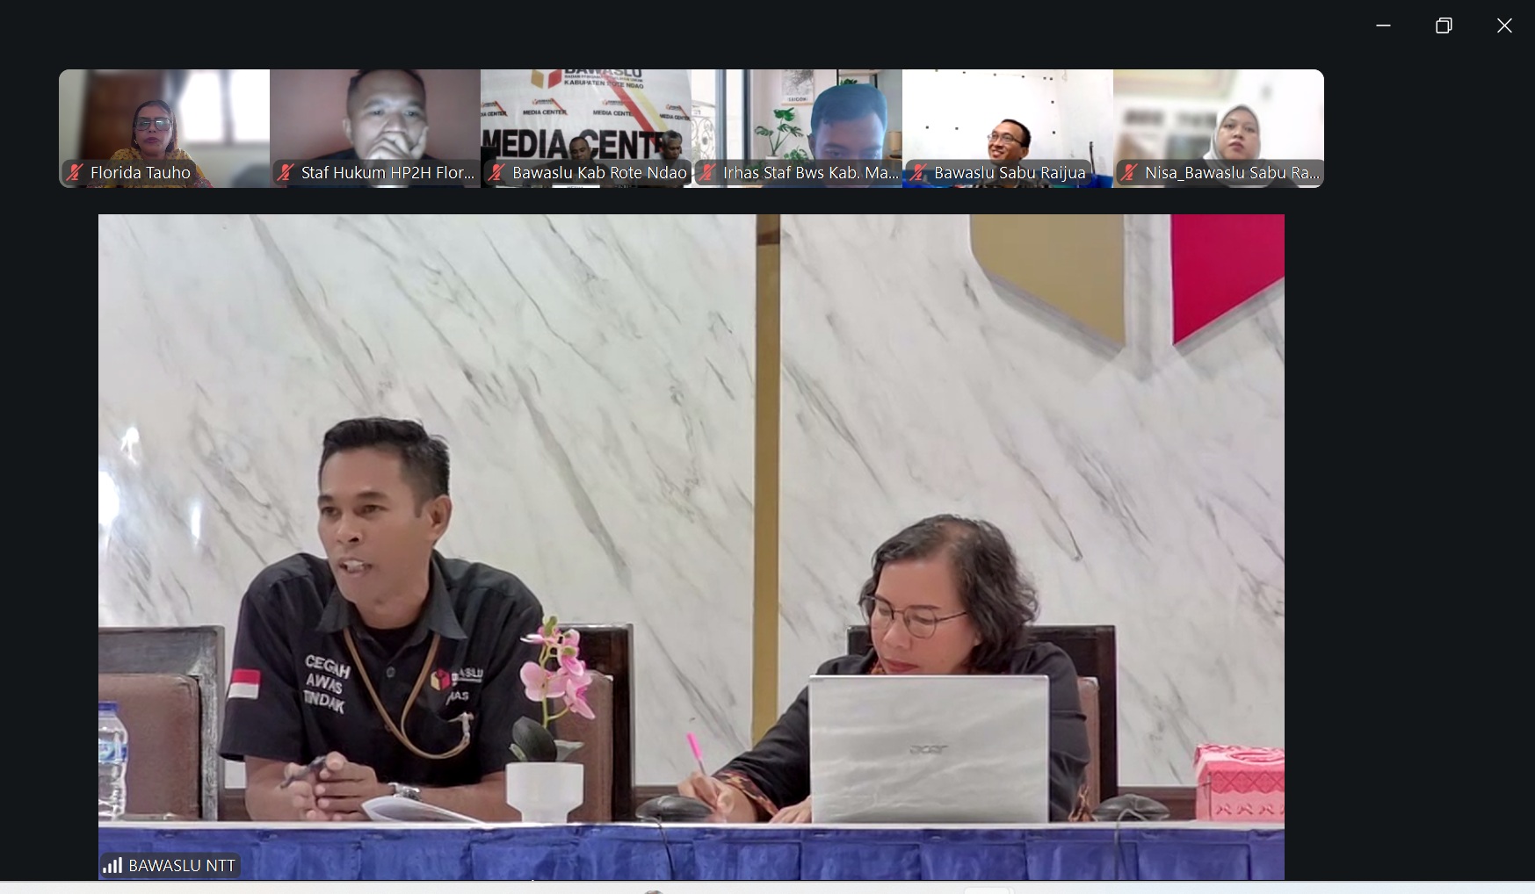
Task: Select Nisa_Bawaslu Sabu video thumbnail
Action: pos(1219,128)
